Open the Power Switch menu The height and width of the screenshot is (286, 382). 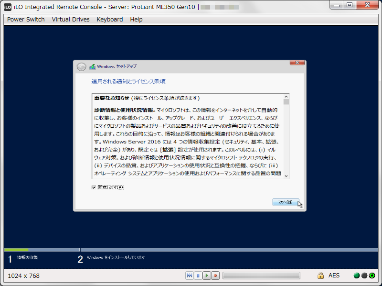click(x=25, y=19)
